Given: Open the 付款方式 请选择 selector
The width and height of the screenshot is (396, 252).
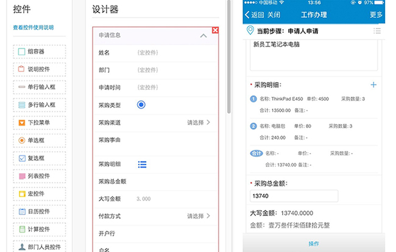Looking at the screenshot, I should tap(199, 216).
